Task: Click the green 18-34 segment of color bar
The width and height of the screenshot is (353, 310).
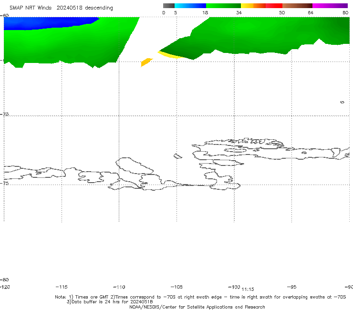Action: pos(223,6)
